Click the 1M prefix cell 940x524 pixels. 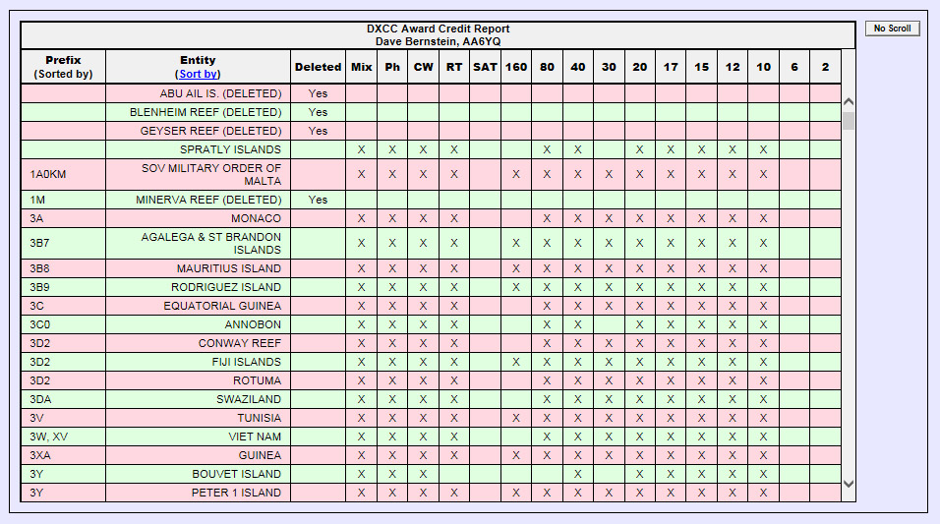coord(63,200)
